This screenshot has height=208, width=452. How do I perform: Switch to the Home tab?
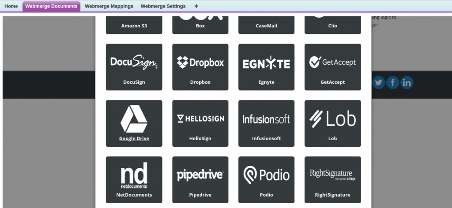(x=11, y=6)
